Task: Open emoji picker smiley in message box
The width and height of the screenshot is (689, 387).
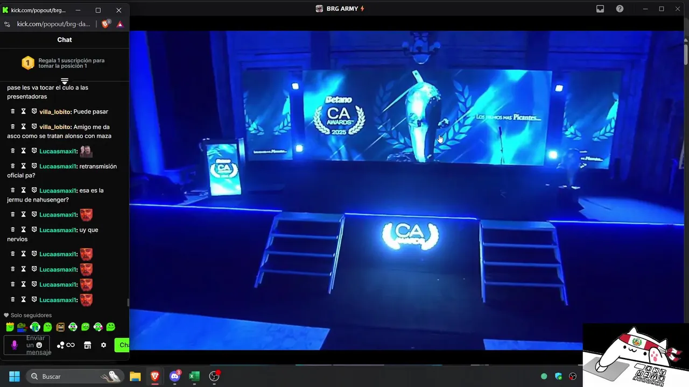Action: pos(39,345)
